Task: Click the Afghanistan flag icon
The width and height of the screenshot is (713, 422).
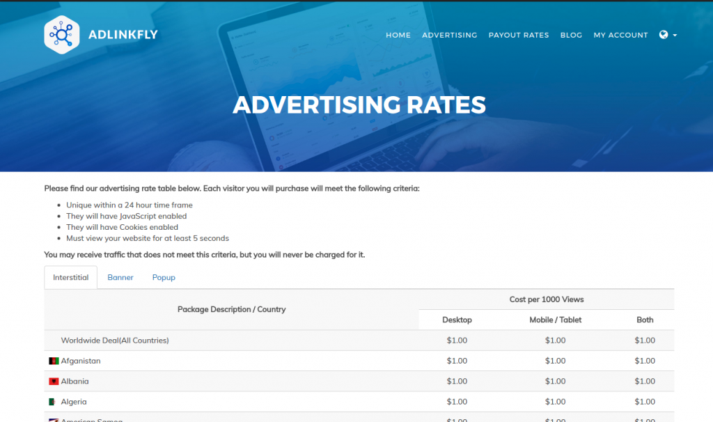Action: click(54, 361)
